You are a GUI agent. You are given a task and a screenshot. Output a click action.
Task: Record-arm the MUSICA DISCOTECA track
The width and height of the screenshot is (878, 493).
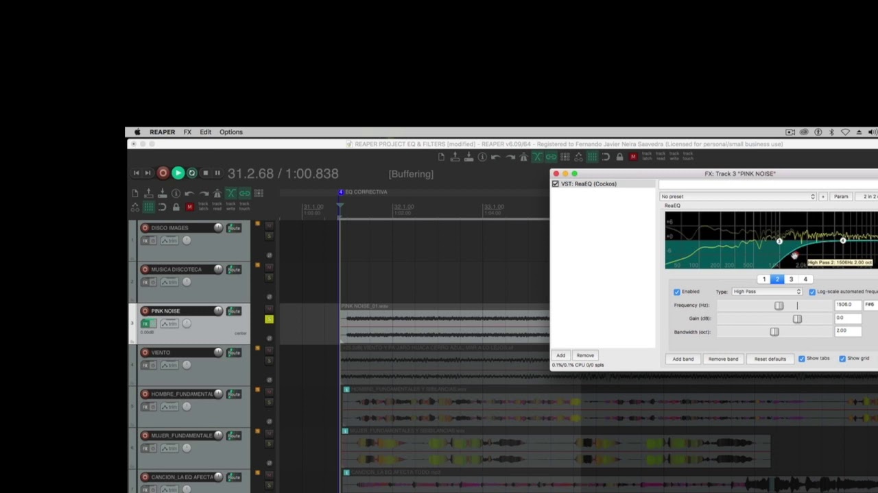coord(145,269)
